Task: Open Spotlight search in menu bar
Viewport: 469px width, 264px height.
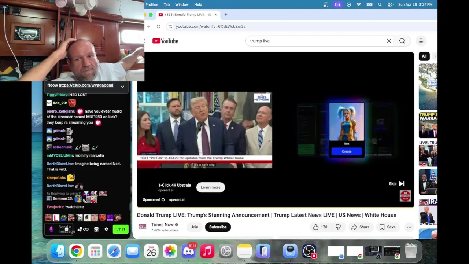Action: tap(380, 4)
